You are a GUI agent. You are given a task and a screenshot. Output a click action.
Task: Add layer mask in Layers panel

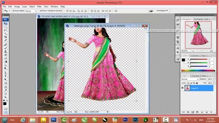click(193, 112)
